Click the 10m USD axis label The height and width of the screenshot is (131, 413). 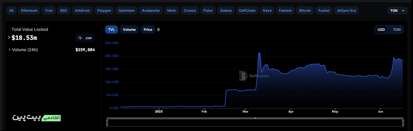[x=112, y=82]
